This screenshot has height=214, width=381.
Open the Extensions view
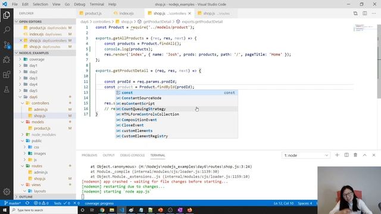(x=7, y=74)
